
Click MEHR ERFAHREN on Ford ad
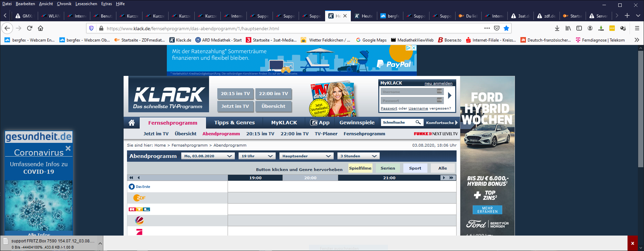point(487,210)
